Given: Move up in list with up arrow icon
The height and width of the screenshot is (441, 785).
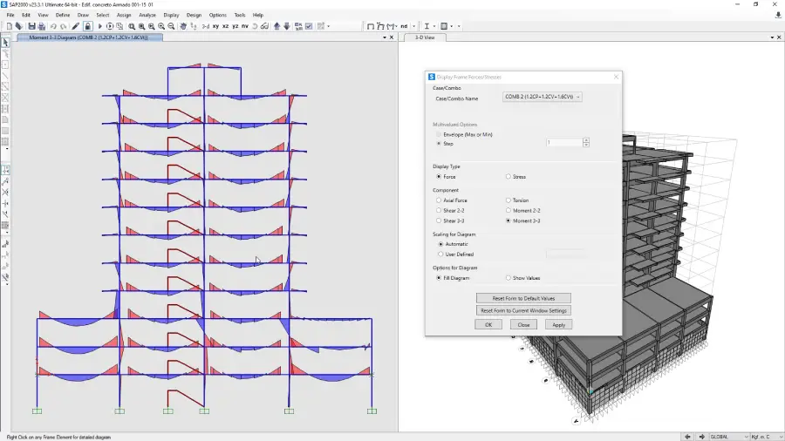Looking at the screenshot, I should (277, 26).
